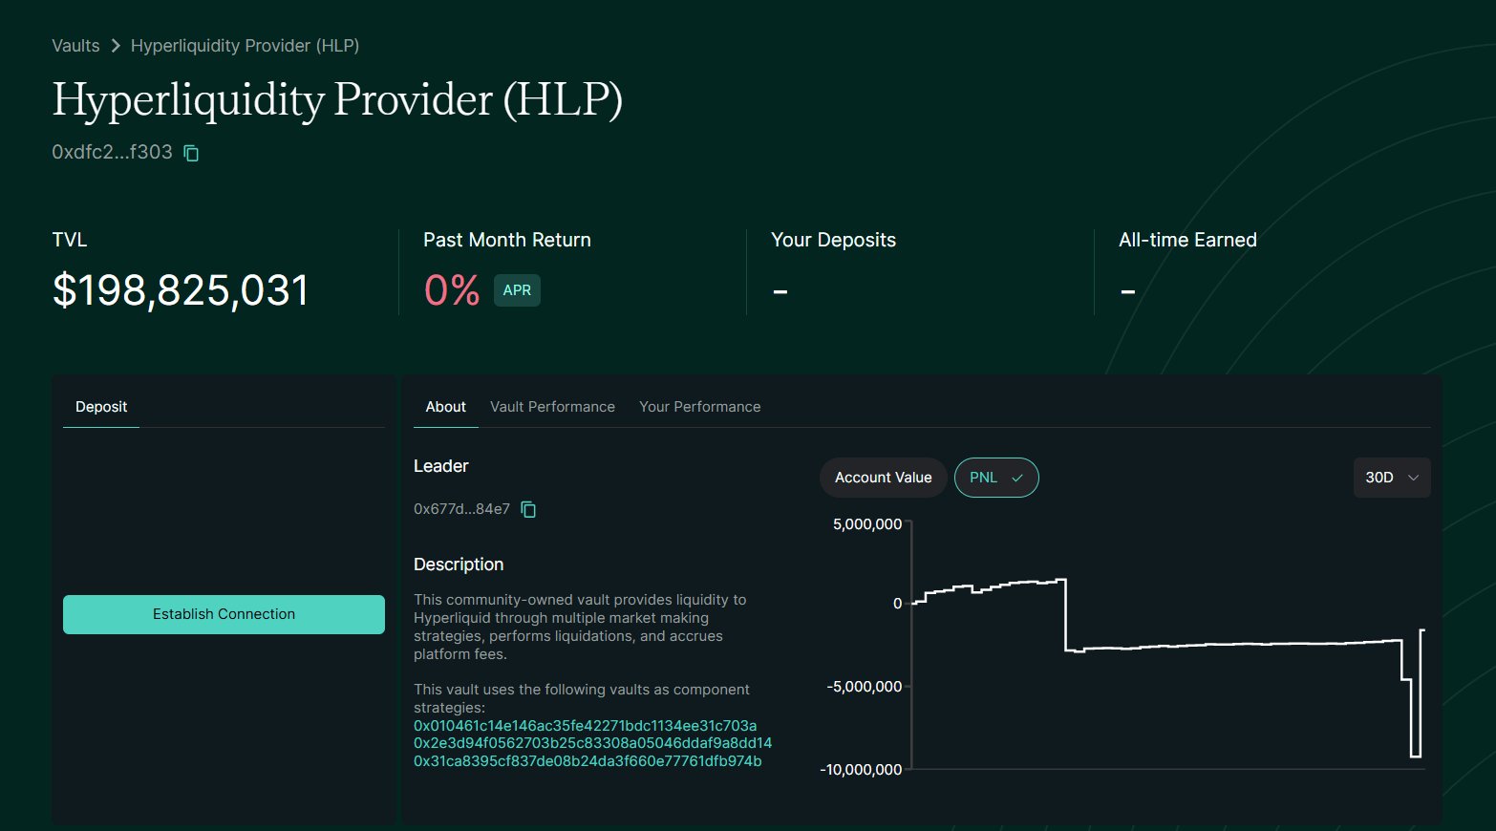Viewport: 1496px width, 831px height.
Task: Click the Establish Connection button
Action: 224,614
